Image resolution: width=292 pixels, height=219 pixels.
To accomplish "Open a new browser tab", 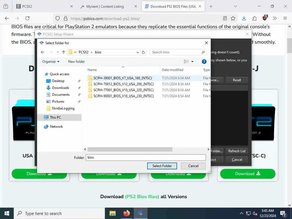I will (211, 7).
